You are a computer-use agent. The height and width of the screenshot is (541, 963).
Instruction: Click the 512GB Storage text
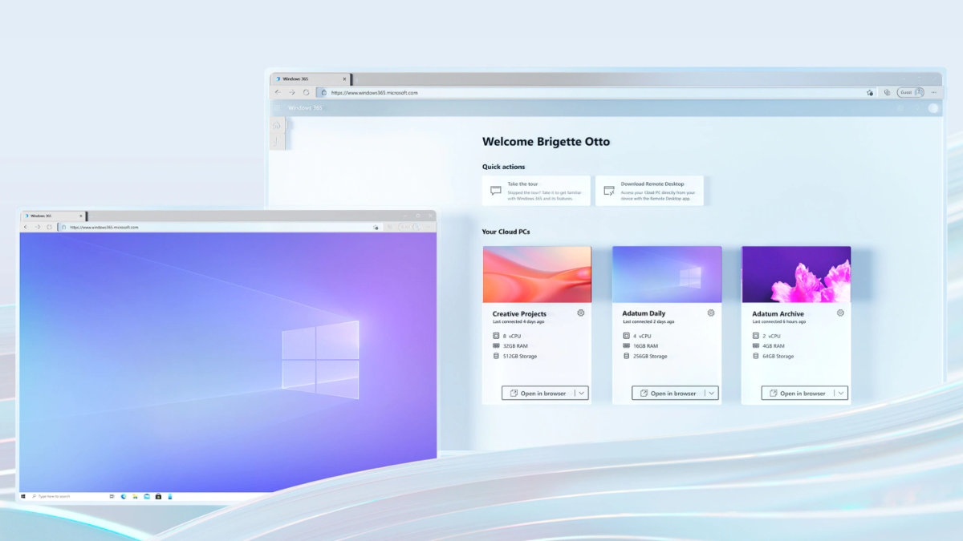(520, 356)
